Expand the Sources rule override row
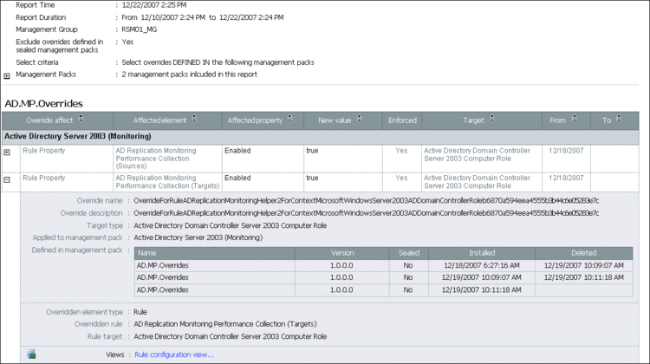 7,152
